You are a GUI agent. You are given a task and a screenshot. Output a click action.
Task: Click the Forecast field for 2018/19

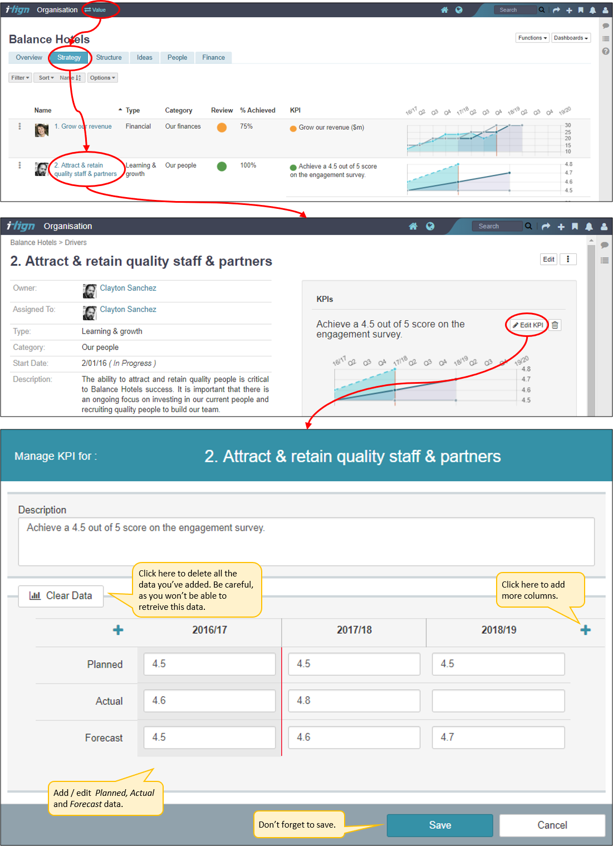[x=498, y=738]
